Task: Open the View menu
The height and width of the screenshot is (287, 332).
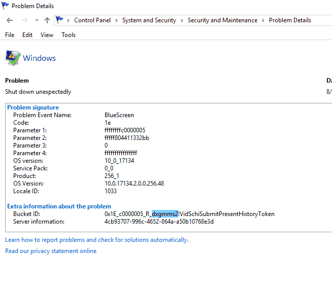Action: pyautogui.click(x=47, y=35)
